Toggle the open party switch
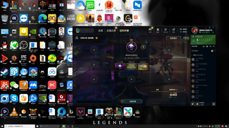This screenshot has width=229, height=128. point(186,38)
